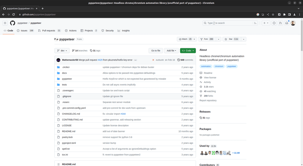The width and height of the screenshot is (303, 166).
Task: Open the create new plus dropdown
Action: tap(266, 23)
